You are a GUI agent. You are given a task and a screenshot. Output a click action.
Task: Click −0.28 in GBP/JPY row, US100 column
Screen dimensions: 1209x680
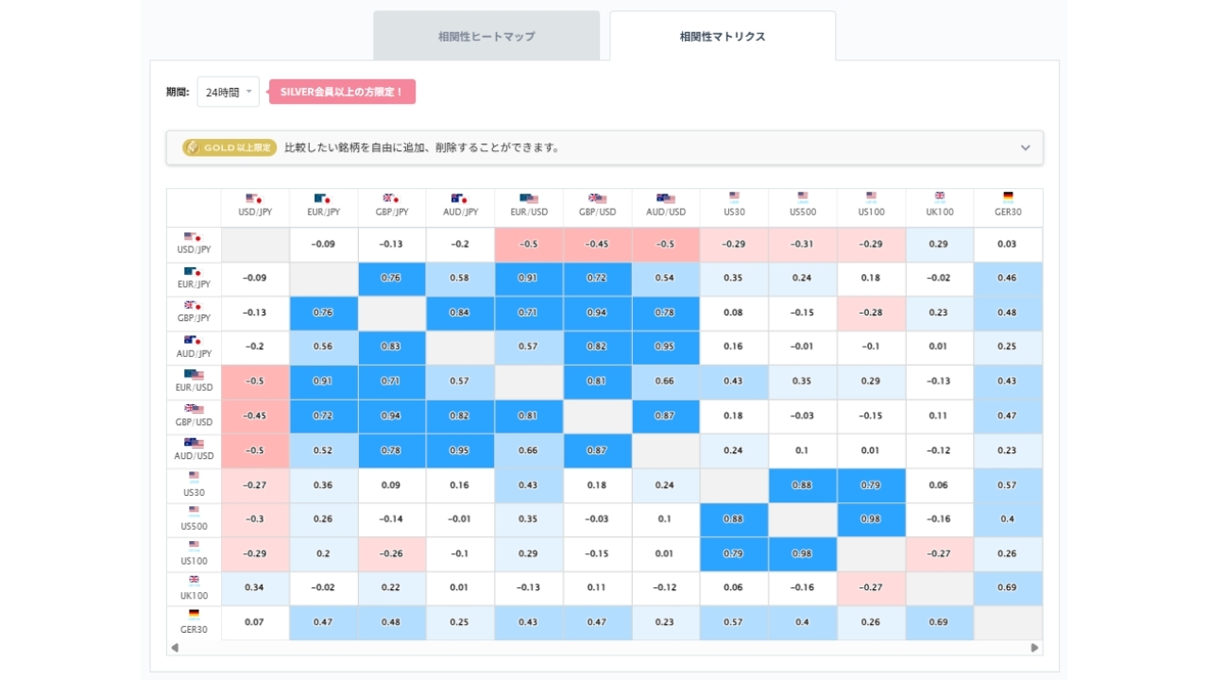pos(871,313)
